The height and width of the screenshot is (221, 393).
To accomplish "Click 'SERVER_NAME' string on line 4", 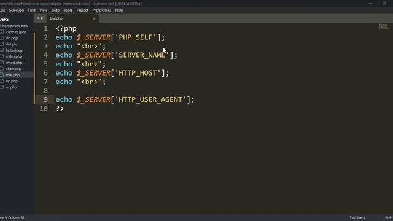I will point(142,55).
